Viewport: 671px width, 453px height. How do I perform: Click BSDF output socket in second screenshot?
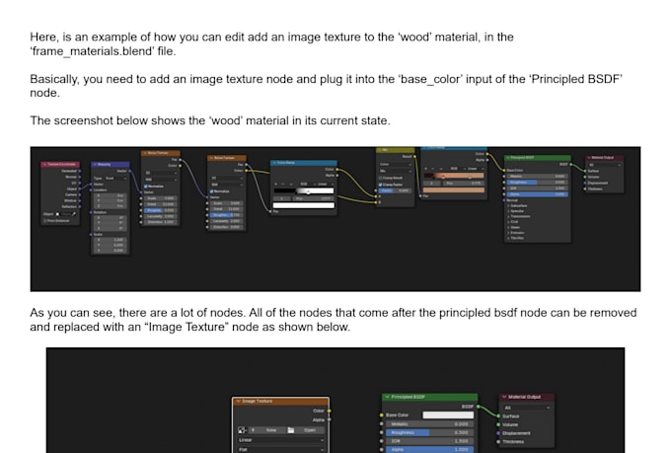coord(479,407)
